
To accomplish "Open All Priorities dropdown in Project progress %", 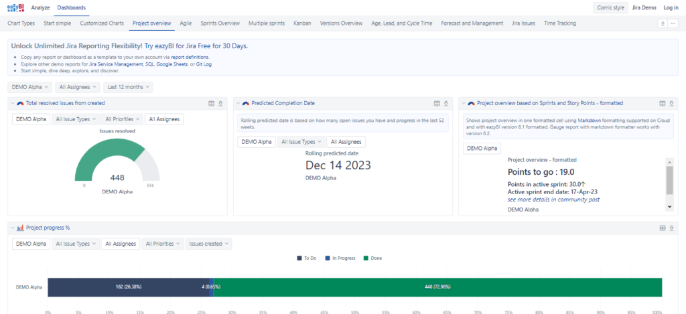I will click(162, 244).
